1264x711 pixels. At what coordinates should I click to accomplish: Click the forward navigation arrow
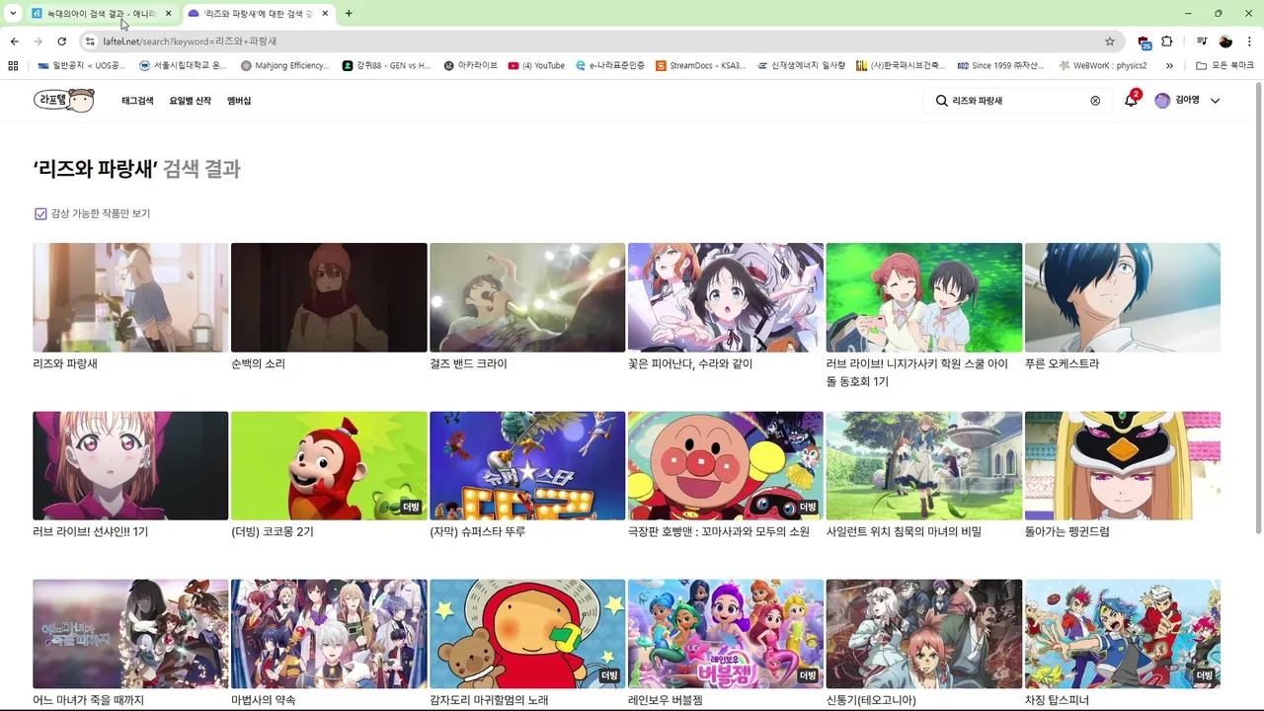click(x=38, y=41)
